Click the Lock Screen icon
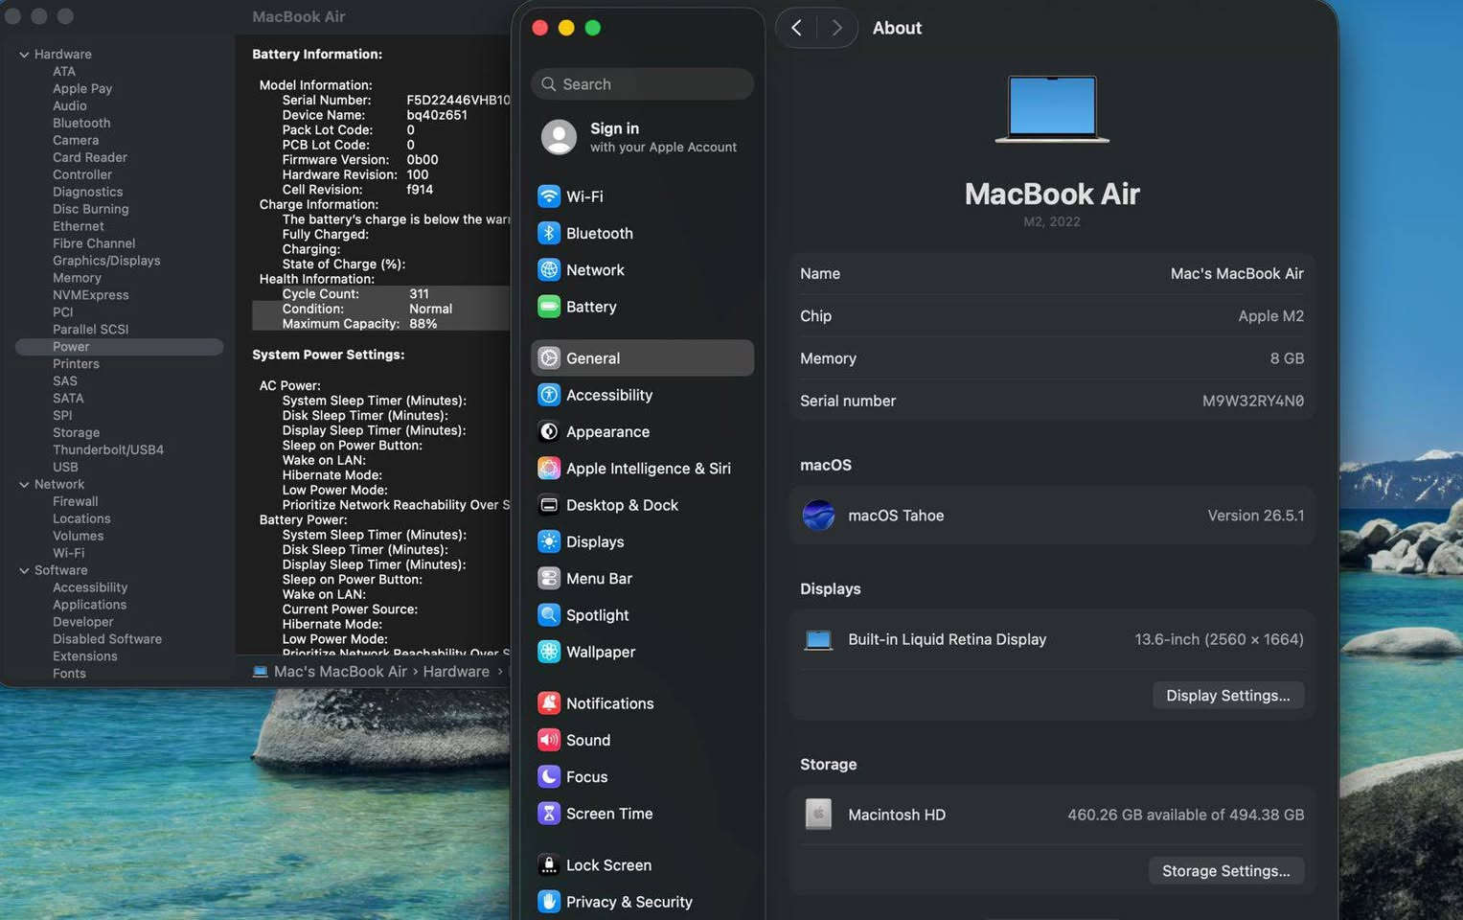Image resolution: width=1463 pixels, height=920 pixels. click(549, 865)
